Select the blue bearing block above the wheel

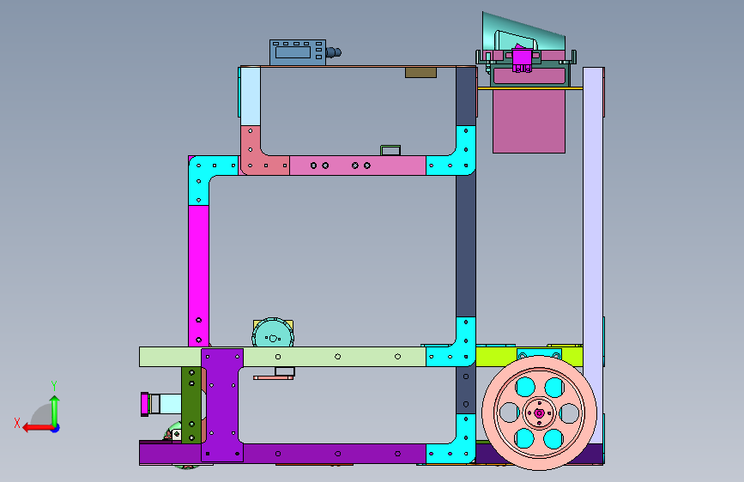pyautogui.click(x=539, y=354)
